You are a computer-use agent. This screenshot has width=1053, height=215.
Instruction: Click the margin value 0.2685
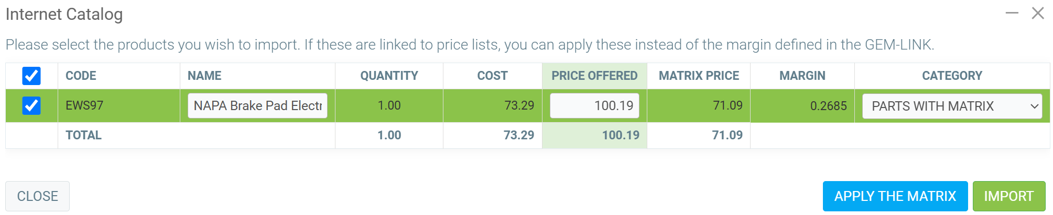click(x=828, y=106)
